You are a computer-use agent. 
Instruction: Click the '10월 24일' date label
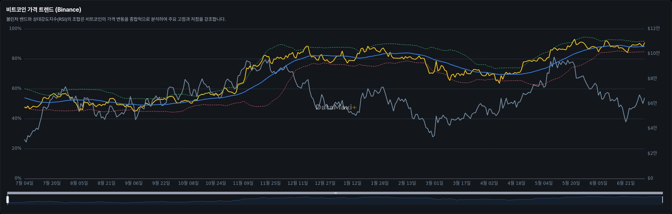(x=216, y=183)
